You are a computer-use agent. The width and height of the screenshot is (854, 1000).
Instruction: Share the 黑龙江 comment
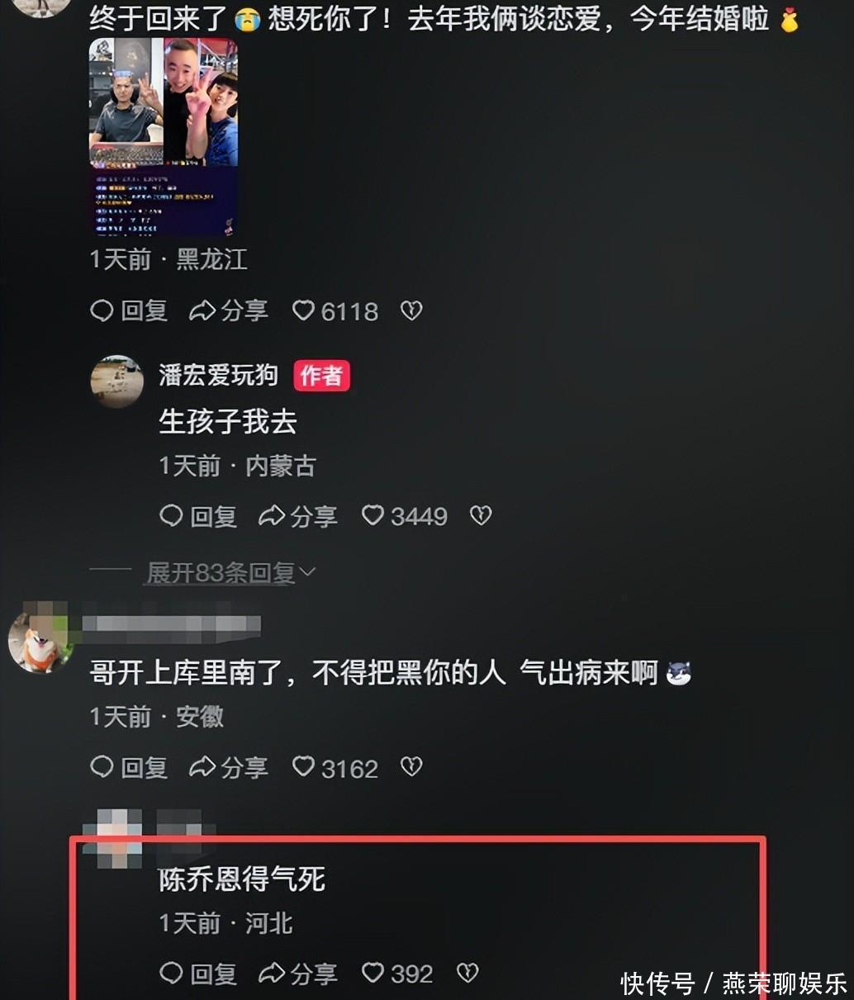[229, 310]
